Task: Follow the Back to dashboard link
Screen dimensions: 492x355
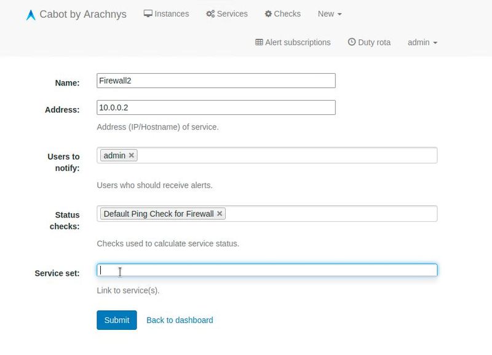Action: pyautogui.click(x=180, y=320)
